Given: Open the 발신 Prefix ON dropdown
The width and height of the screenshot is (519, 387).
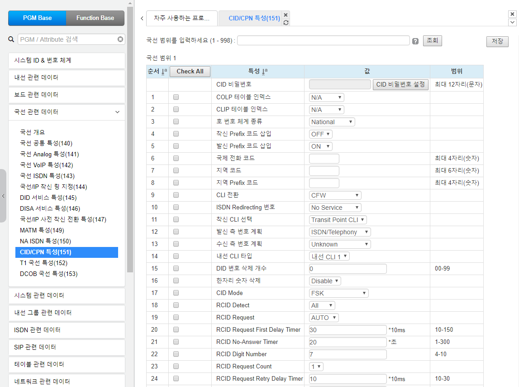Looking at the screenshot, I should tap(320, 146).
